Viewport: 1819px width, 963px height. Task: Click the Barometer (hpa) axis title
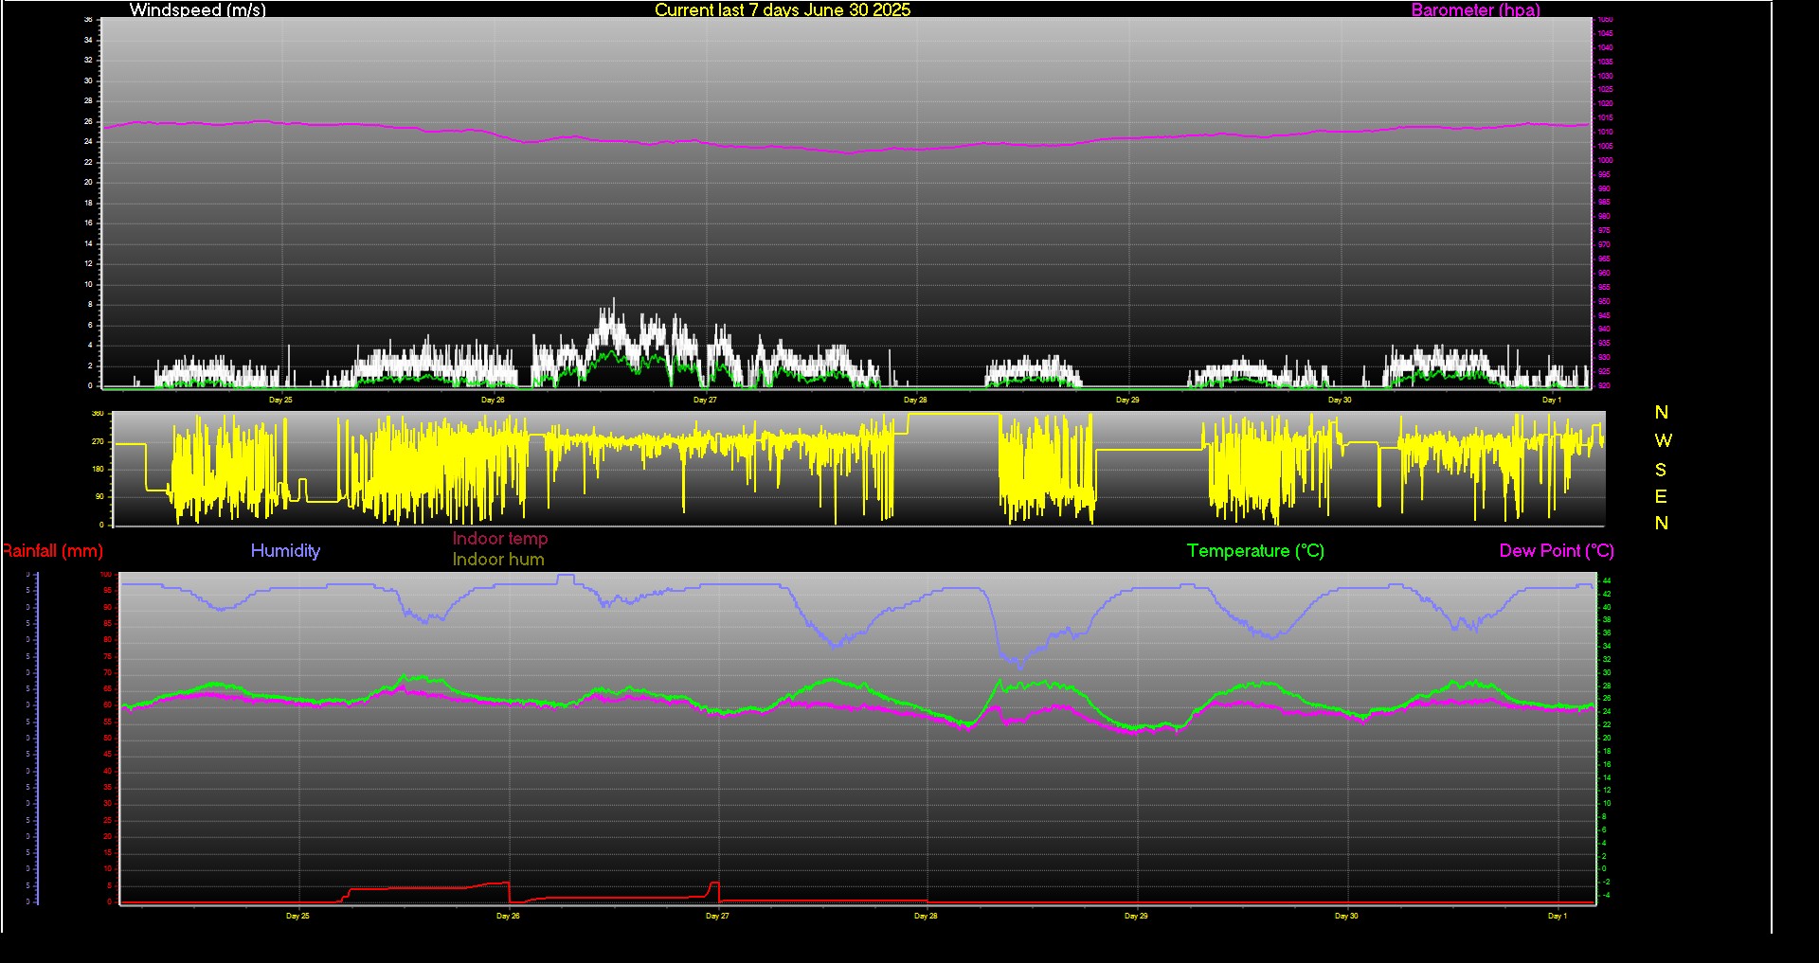click(x=1475, y=10)
